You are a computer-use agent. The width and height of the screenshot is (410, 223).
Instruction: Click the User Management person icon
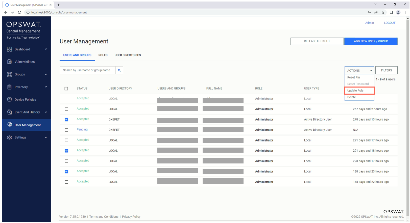(x=10, y=124)
